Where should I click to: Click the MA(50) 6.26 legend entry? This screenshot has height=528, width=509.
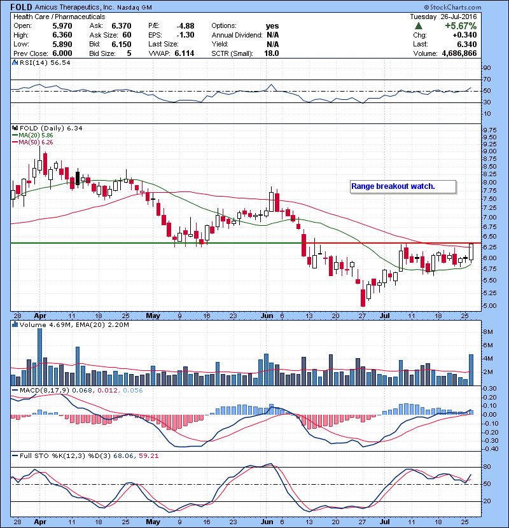click(32, 142)
